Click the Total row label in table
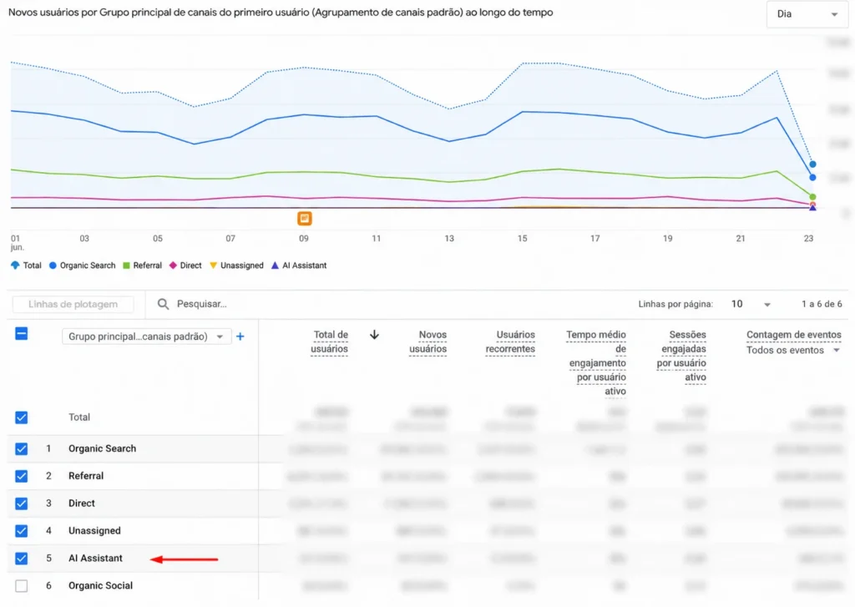The image size is (855, 607). point(79,417)
